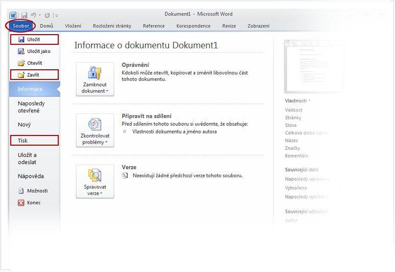The height and width of the screenshot is (272, 395).
Task: Click the Uložit floppy disk icon
Action: point(21,39)
